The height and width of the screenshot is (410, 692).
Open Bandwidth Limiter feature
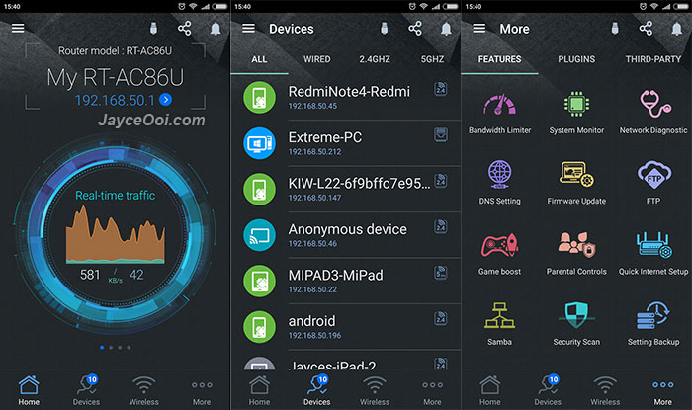click(499, 114)
